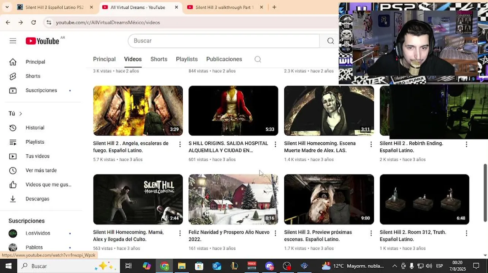
Task: Expand the Tú section chevron
Action: pyautogui.click(x=21, y=114)
